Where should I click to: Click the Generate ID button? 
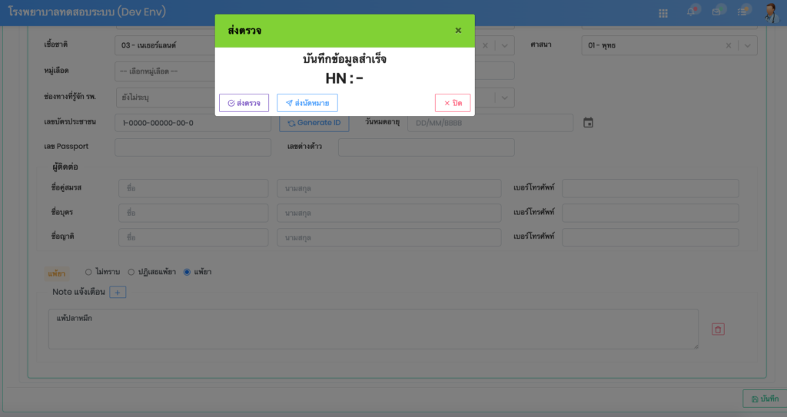[x=314, y=123]
